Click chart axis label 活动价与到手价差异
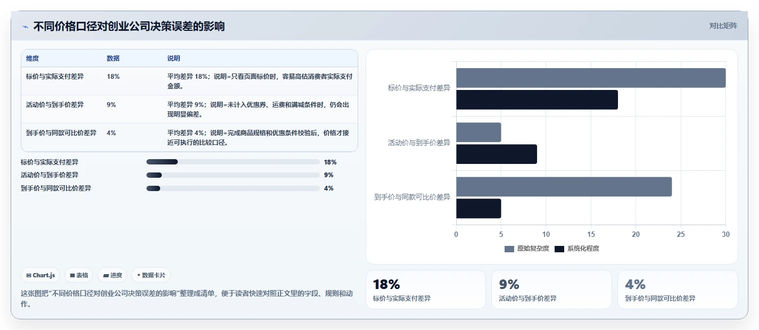Viewport: 759px width, 330px height. [419, 143]
